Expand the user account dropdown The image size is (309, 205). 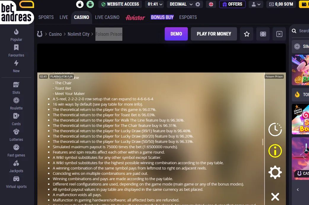[x=256, y=4]
